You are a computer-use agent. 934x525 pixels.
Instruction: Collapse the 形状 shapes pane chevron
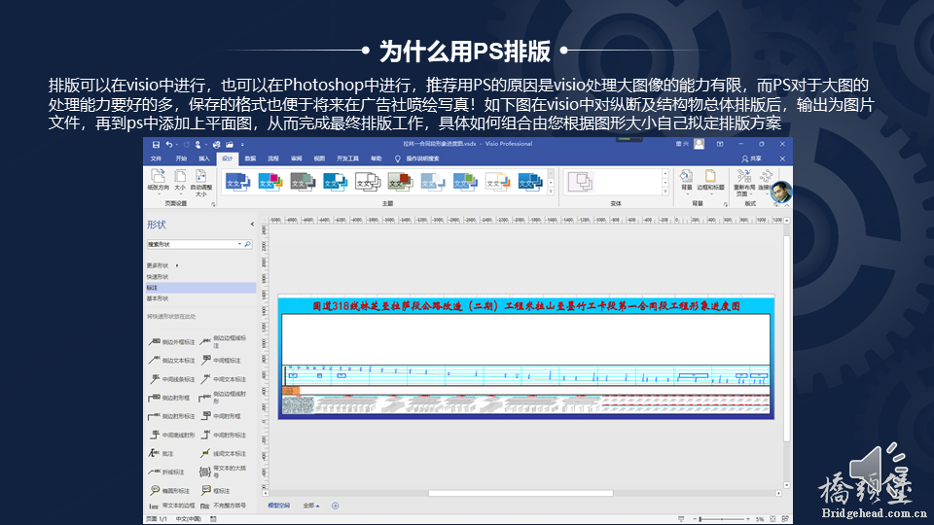[x=252, y=225]
